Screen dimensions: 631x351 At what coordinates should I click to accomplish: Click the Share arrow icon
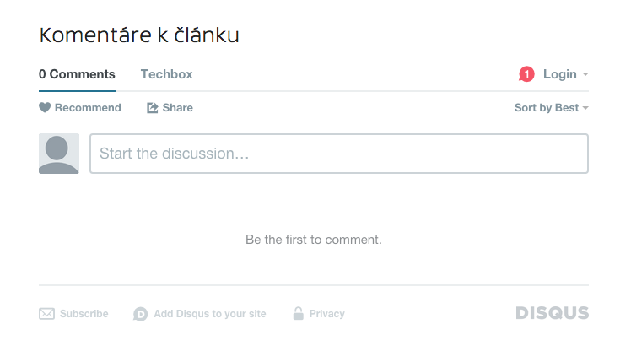153,107
